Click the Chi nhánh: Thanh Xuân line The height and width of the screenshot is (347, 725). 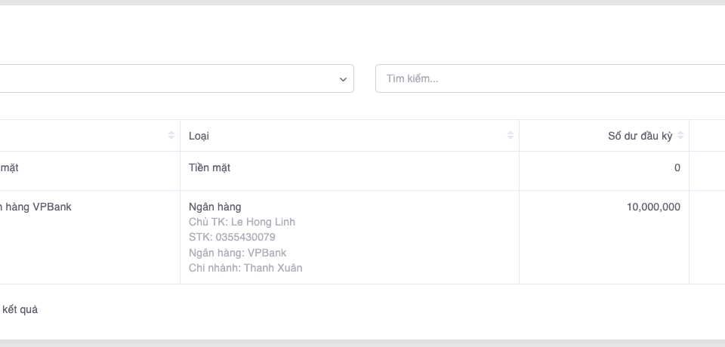coord(245,268)
